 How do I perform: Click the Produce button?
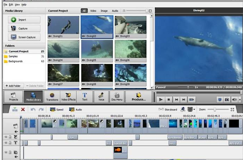click(139, 97)
